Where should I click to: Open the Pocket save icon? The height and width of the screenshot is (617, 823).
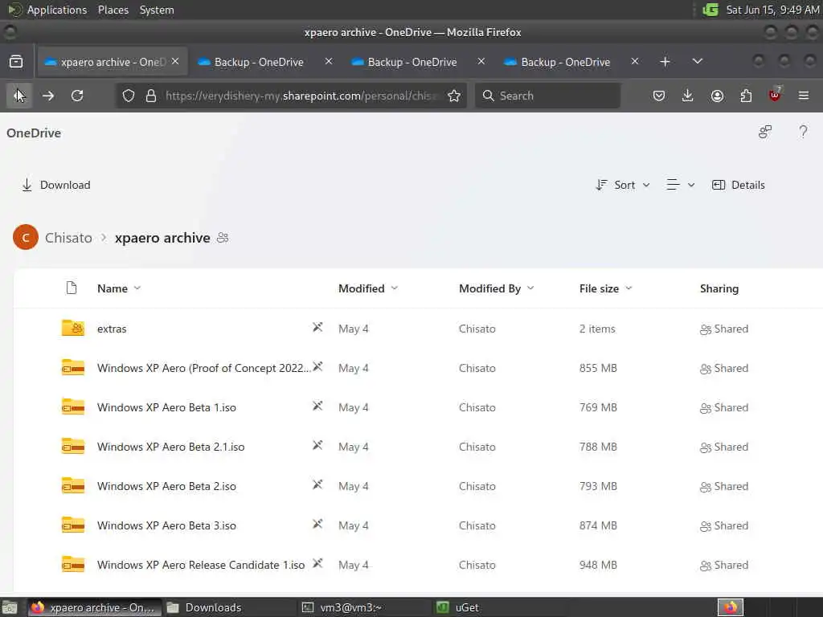pyautogui.click(x=659, y=96)
